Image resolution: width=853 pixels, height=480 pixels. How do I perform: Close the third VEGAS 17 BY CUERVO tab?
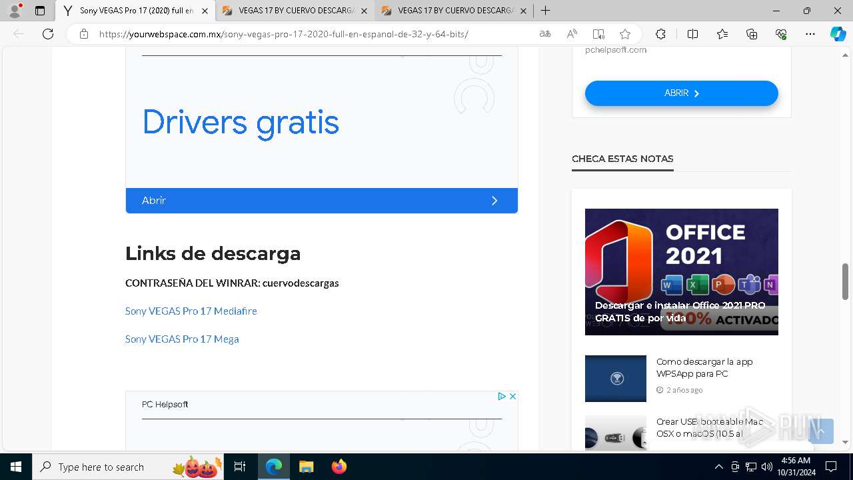523,11
